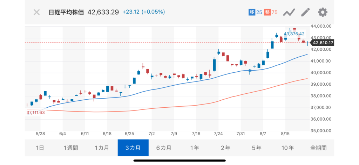Switch to the 5年 period tab
359x165 pixels.
(257, 148)
